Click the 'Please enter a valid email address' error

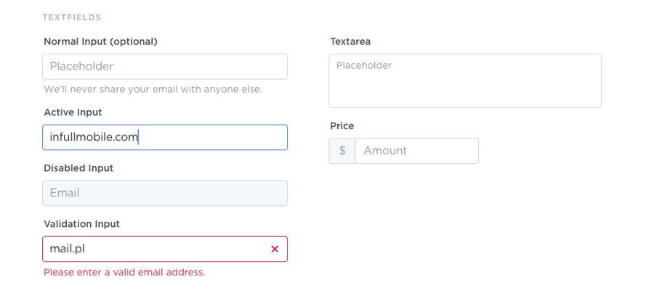click(x=124, y=273)
